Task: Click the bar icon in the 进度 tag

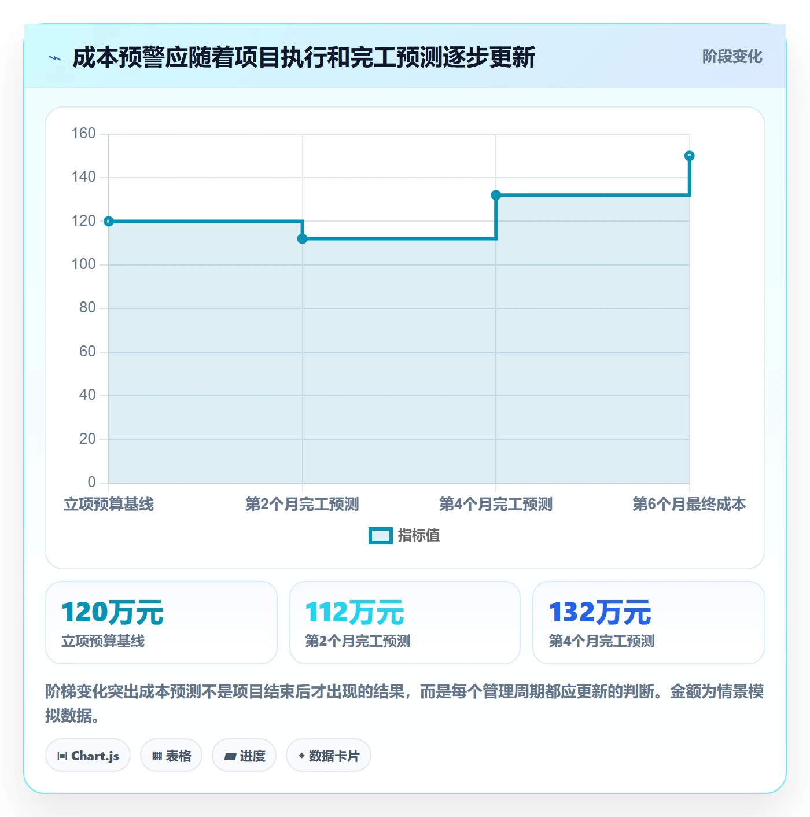Action: [x=230, y=756]
